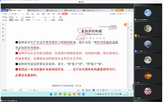Open the bookmark panel in left sidebar
The width and height of the screenshot is (163, 102).
pyautogui.click(x=3, y=25)
